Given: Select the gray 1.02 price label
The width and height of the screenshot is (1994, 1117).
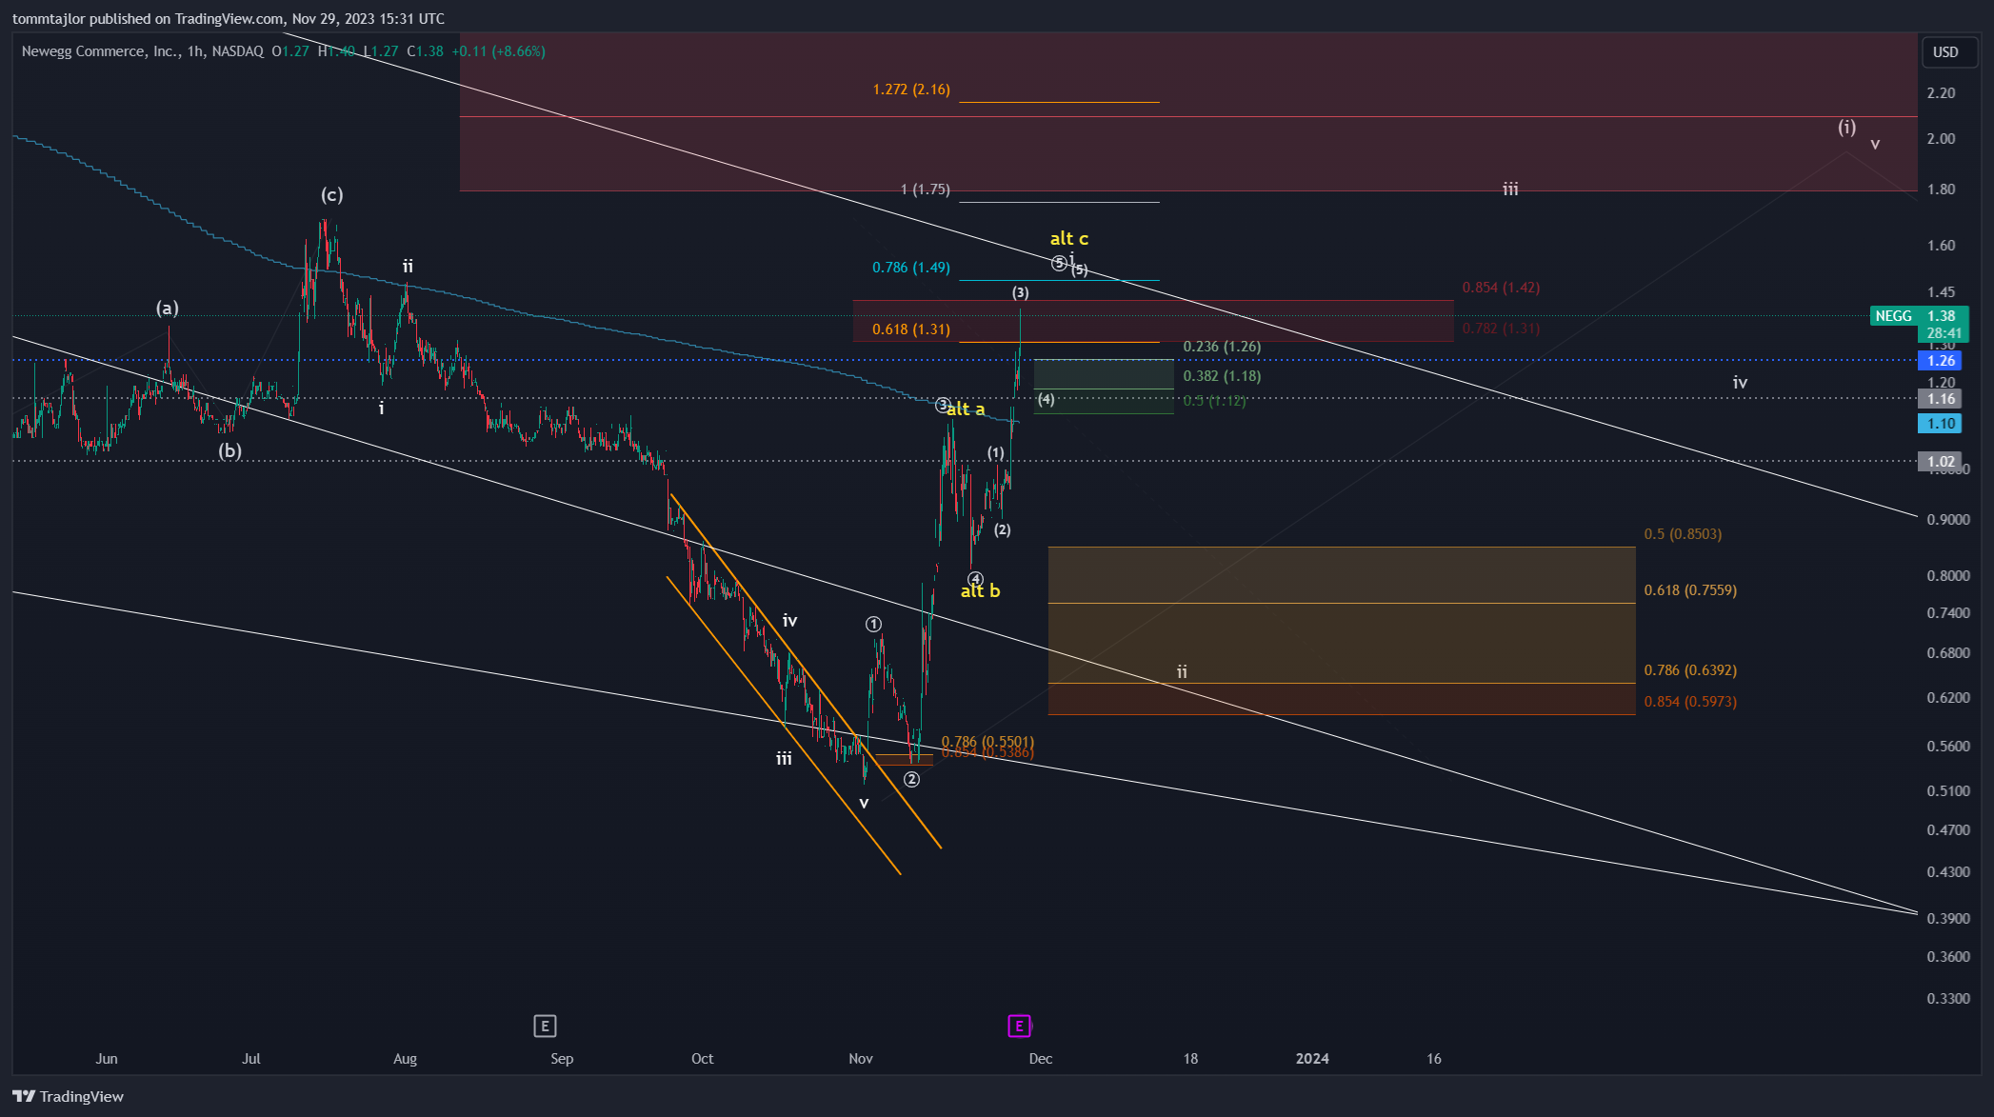Looking at the screenshot, I should (1941, 462).
